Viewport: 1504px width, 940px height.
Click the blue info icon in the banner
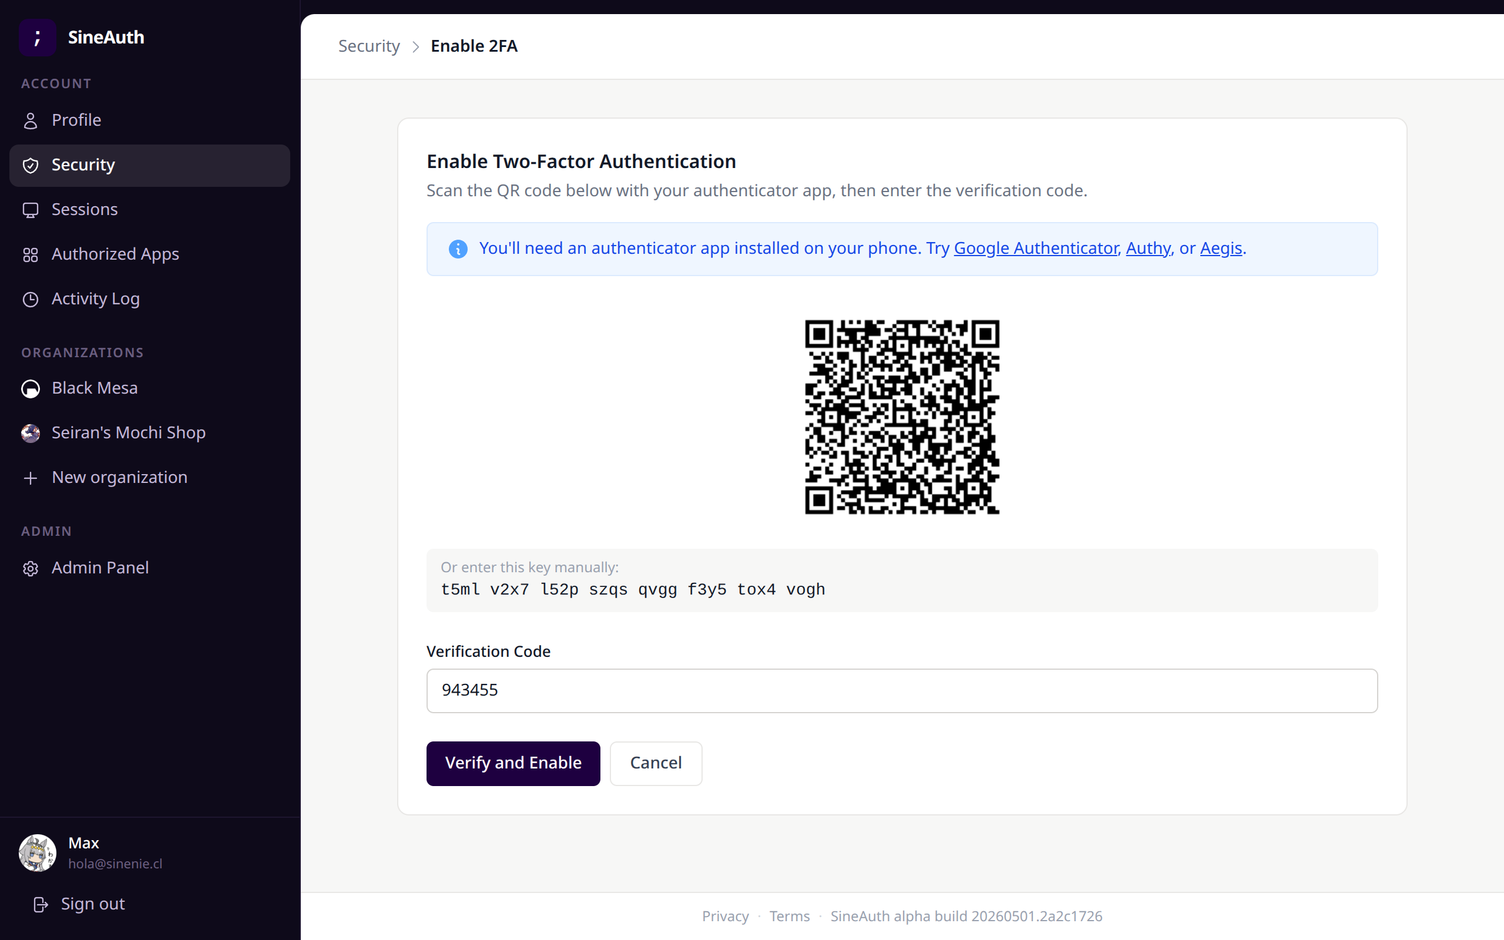[458, 249]
